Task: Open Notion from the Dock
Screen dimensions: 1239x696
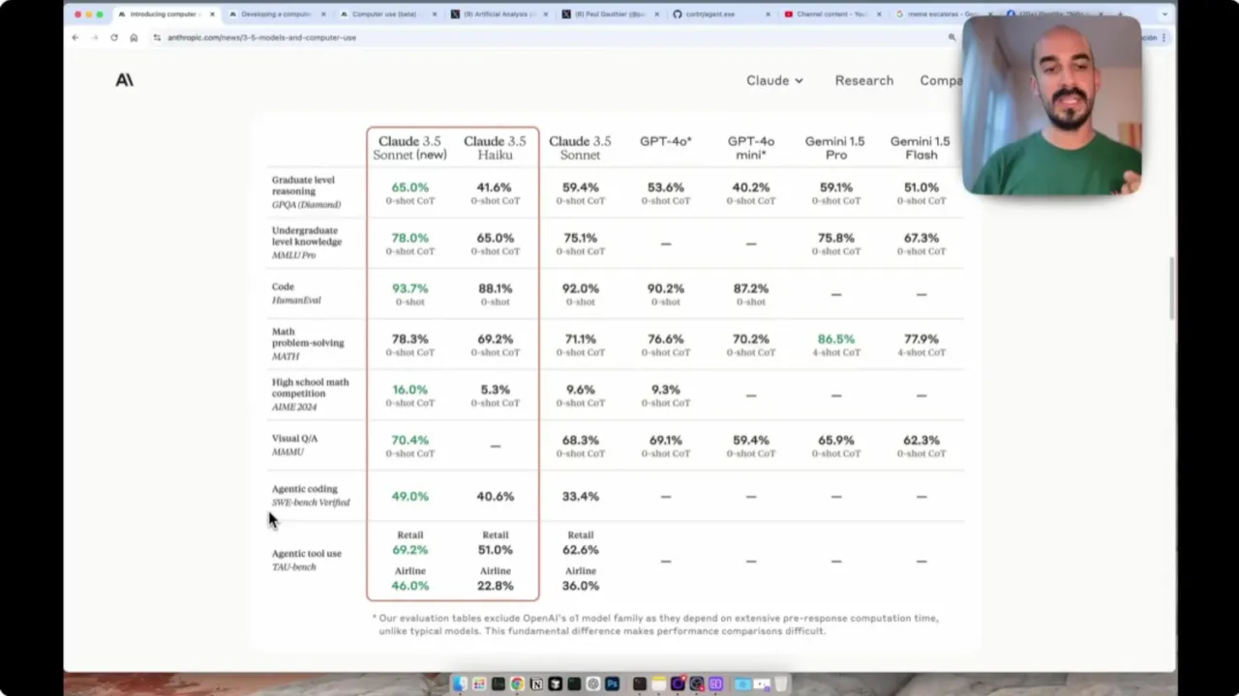Action: (536, 684)
